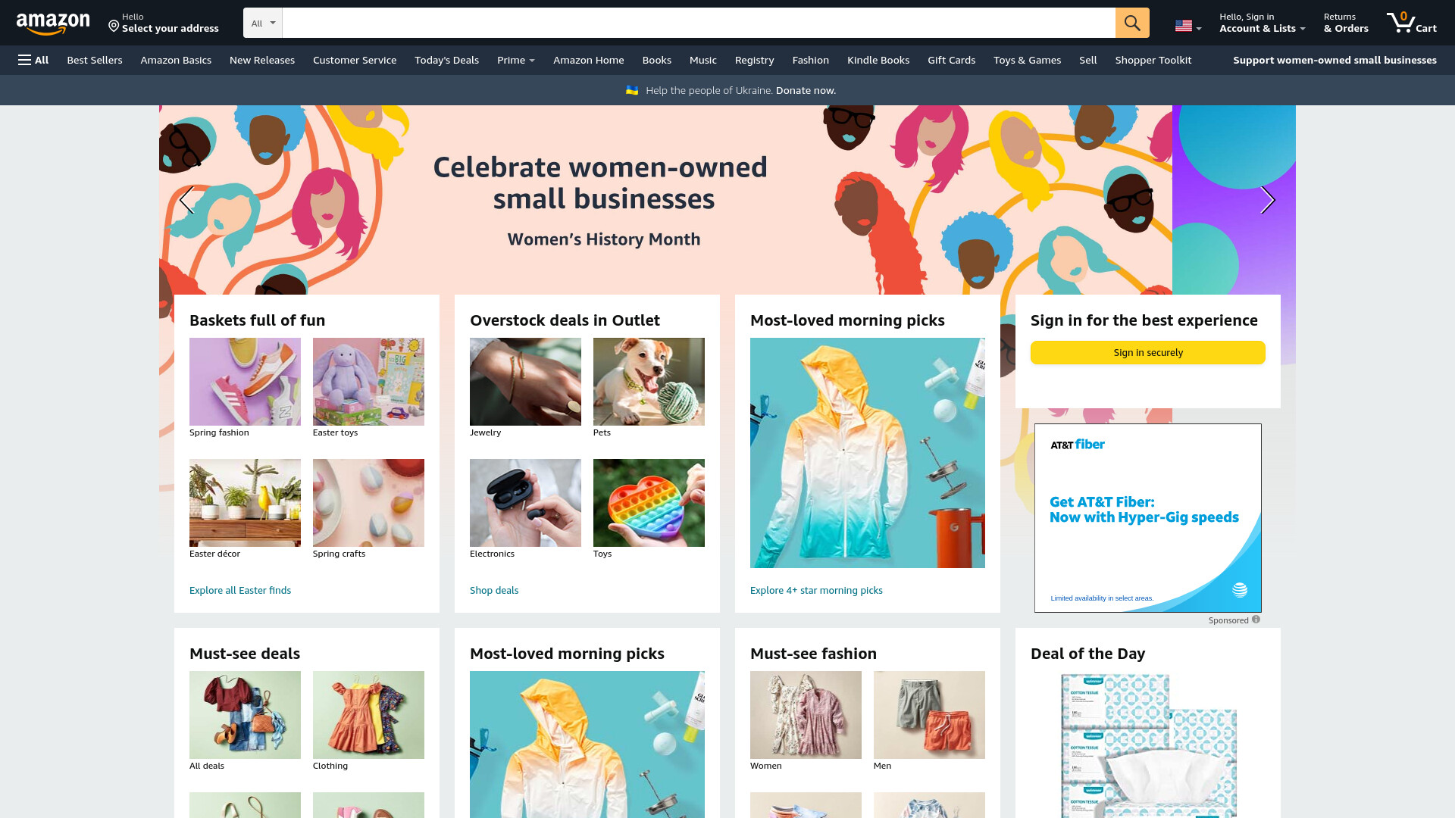The width and height of the screenshot is (1455, 818).
Task: Click the US flag language icon
Action: click(1184, 26)
